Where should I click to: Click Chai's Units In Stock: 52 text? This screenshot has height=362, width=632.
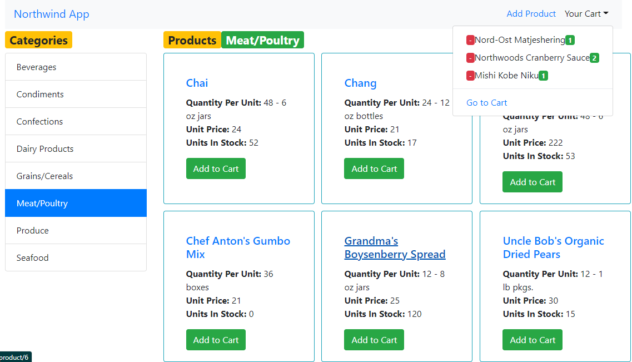click(222, 143)
